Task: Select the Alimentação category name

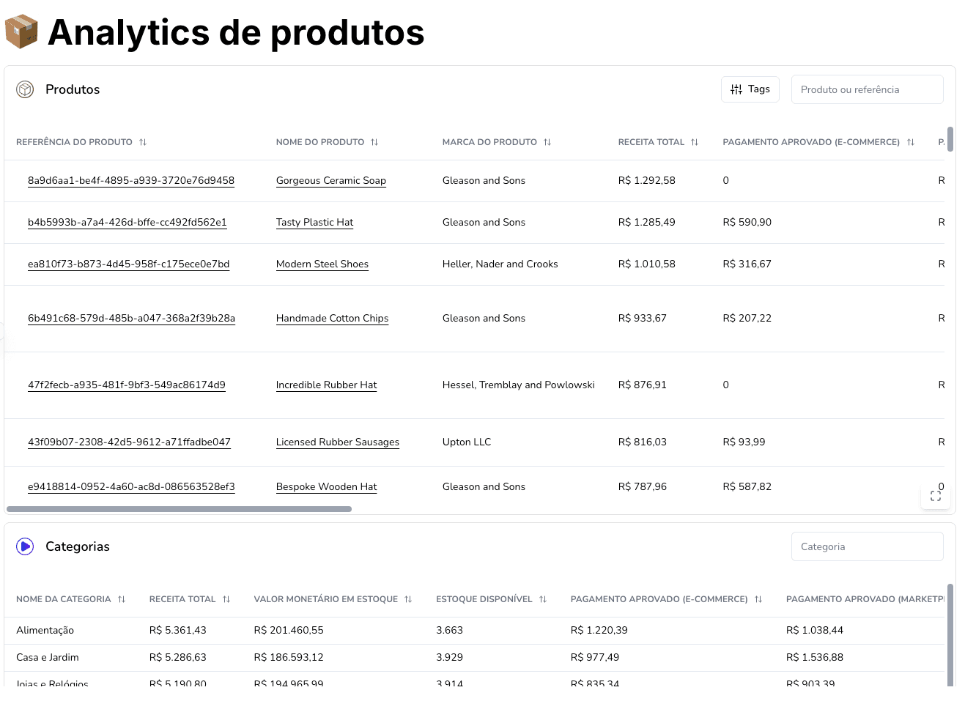Action: pos(45,631)
